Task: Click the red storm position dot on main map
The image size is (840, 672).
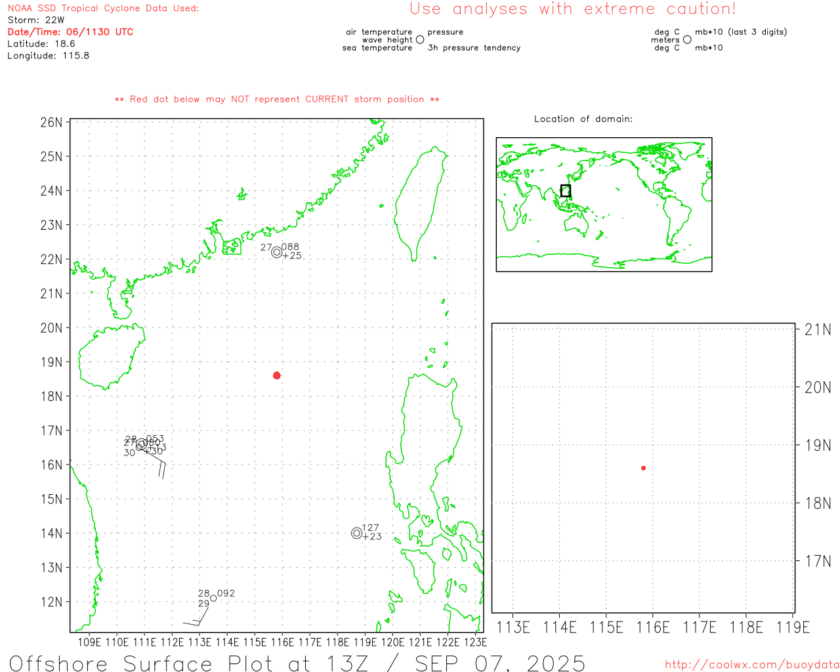Action: point(277,375)
